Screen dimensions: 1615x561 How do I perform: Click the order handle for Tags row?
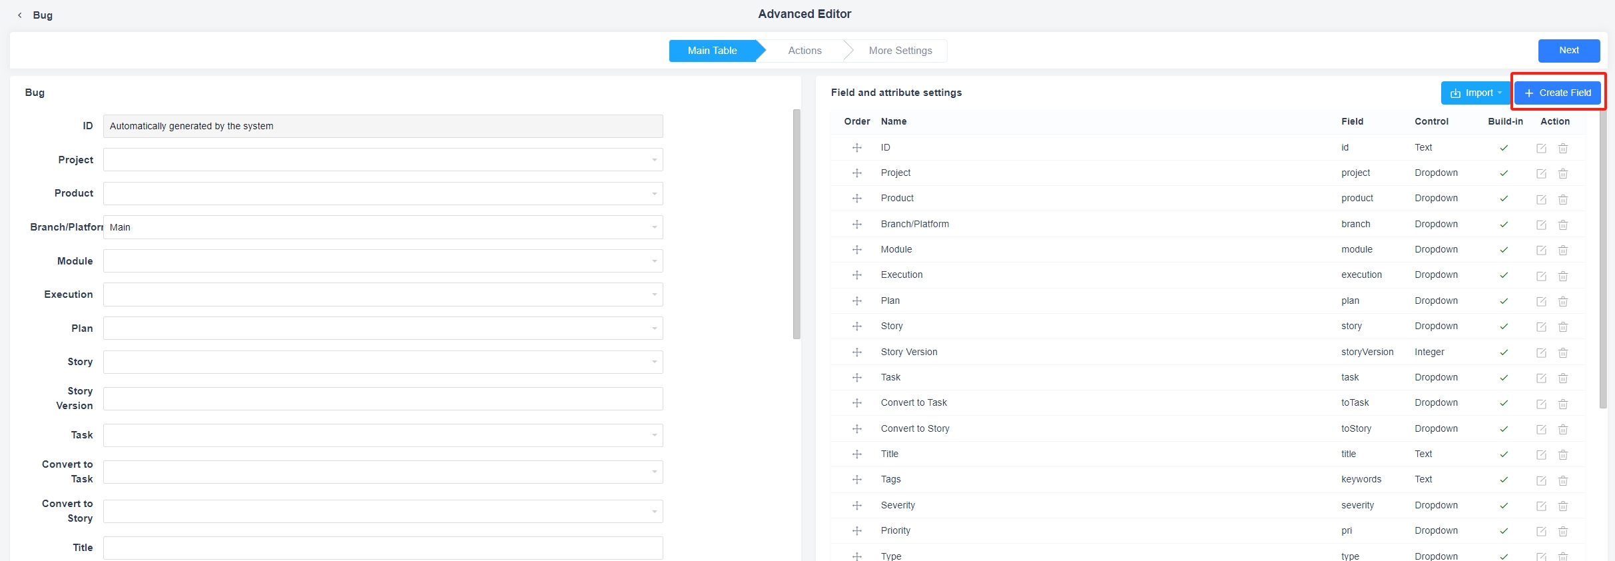pyautogui.click(x=857, y=480)
